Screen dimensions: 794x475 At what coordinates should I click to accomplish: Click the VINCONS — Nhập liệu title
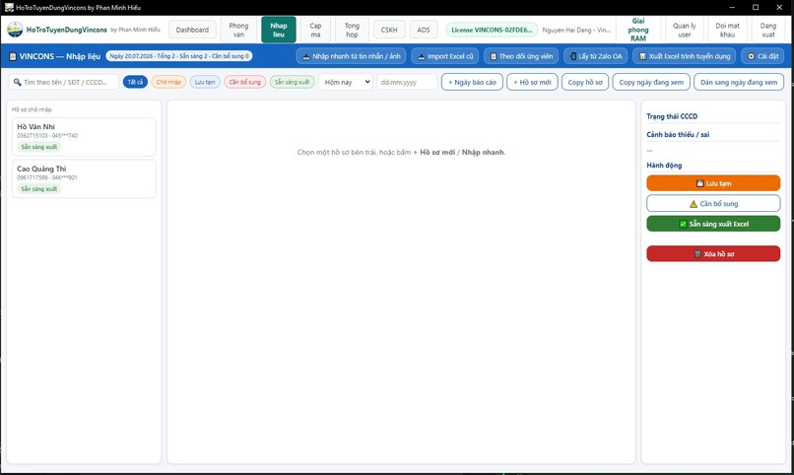point(60,56)
